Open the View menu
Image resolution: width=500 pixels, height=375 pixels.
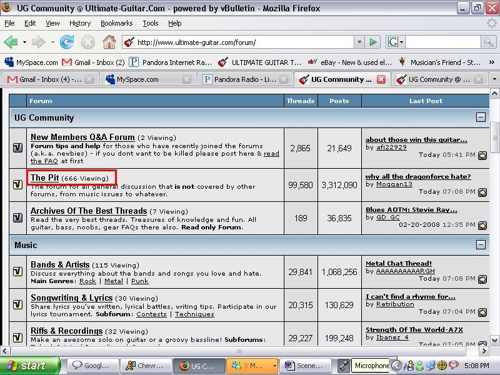click(52, 23)
